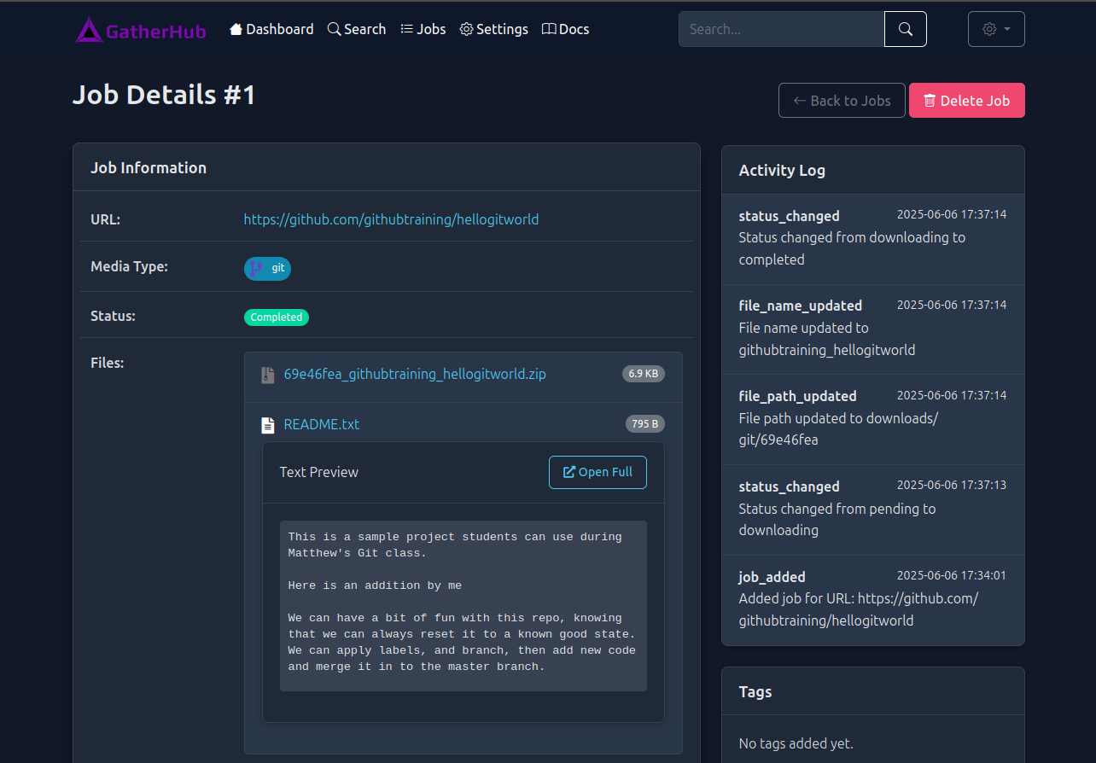Go to the Dashboard menu item

tap(271, 28)
